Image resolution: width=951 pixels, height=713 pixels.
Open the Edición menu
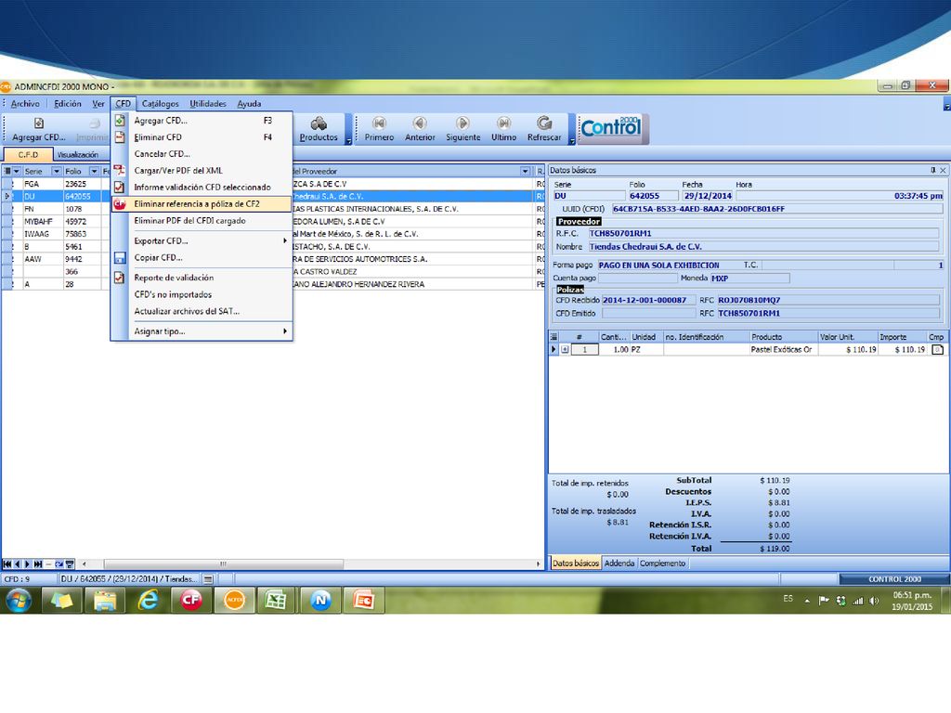point(67,104)
